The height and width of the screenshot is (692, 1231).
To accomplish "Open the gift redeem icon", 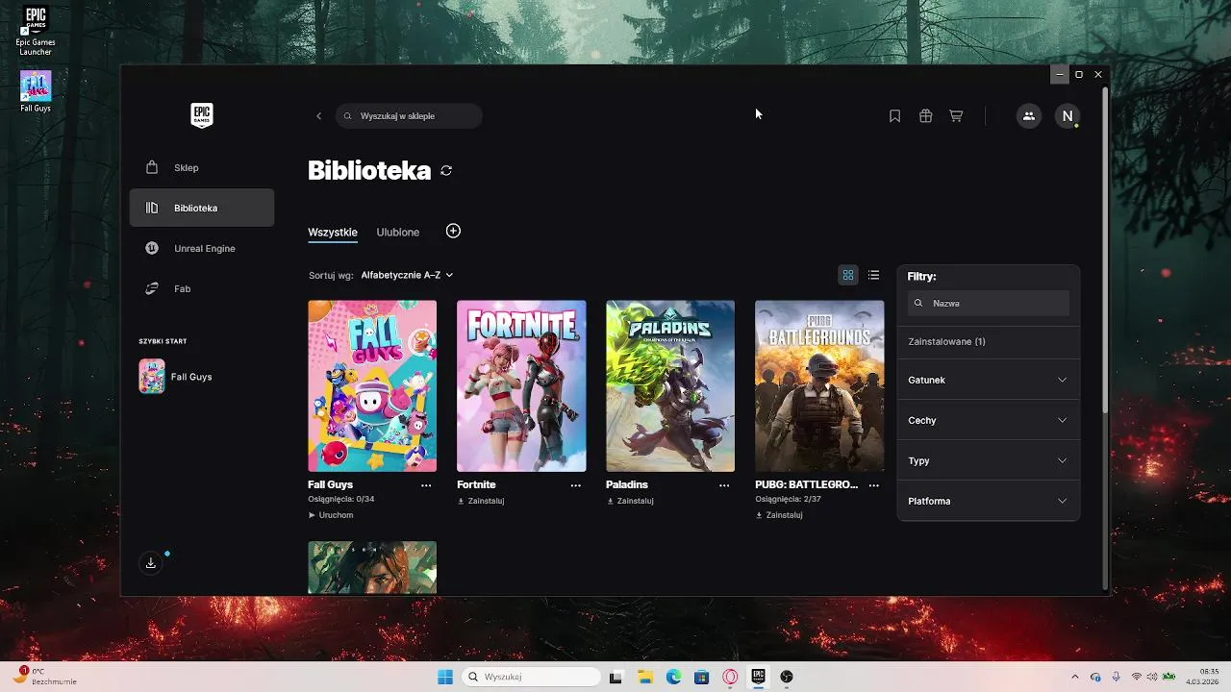I will click(x=925, y=116).
